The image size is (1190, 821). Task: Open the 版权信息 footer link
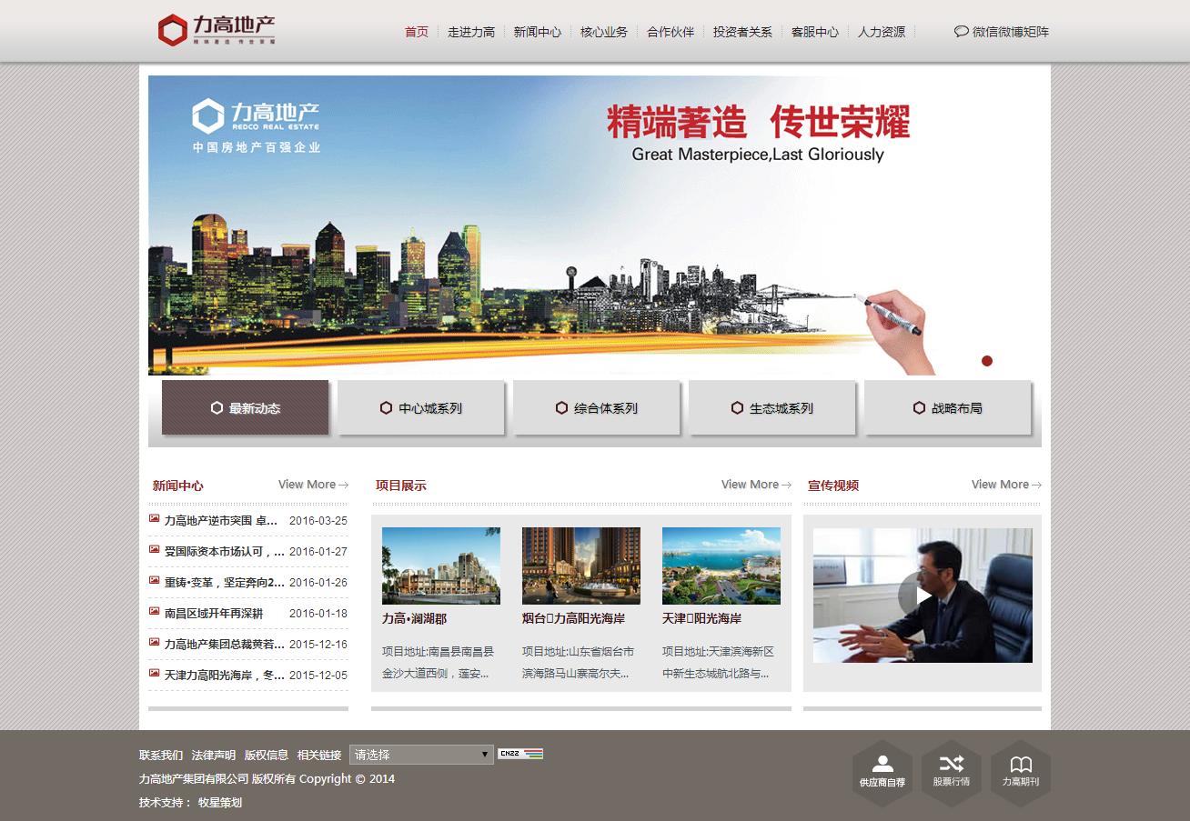267,756
